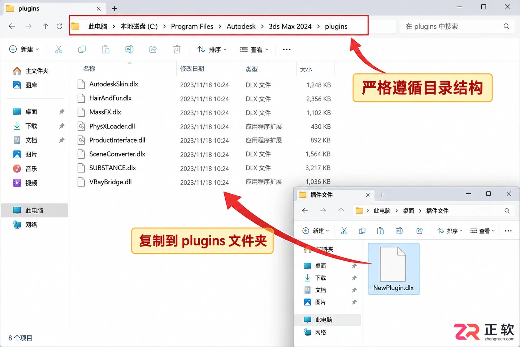The width and height of the screenshot is (520, 347).
Task: Click Share icon in 插件文件 window
Action: coord(420,231)
